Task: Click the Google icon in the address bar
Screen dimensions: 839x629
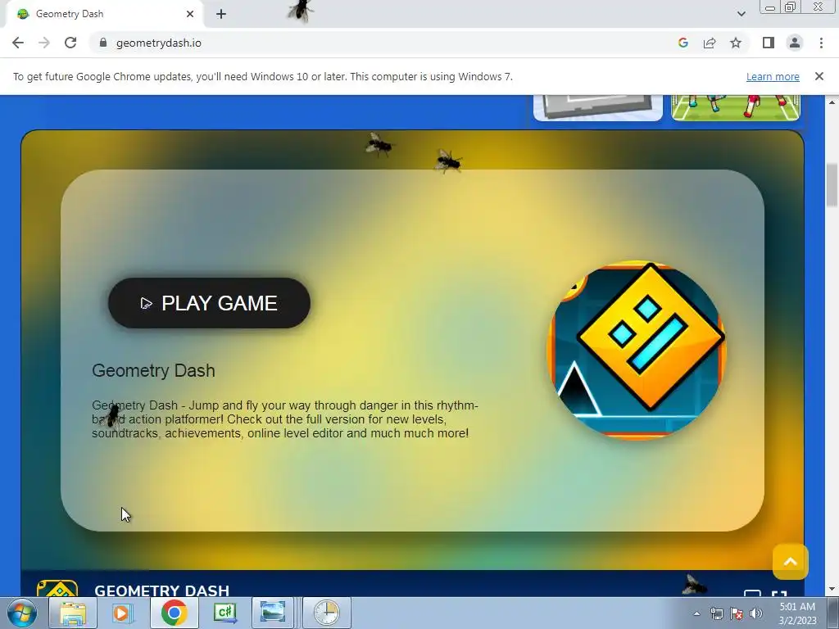Action: click(x=683, y=43)
